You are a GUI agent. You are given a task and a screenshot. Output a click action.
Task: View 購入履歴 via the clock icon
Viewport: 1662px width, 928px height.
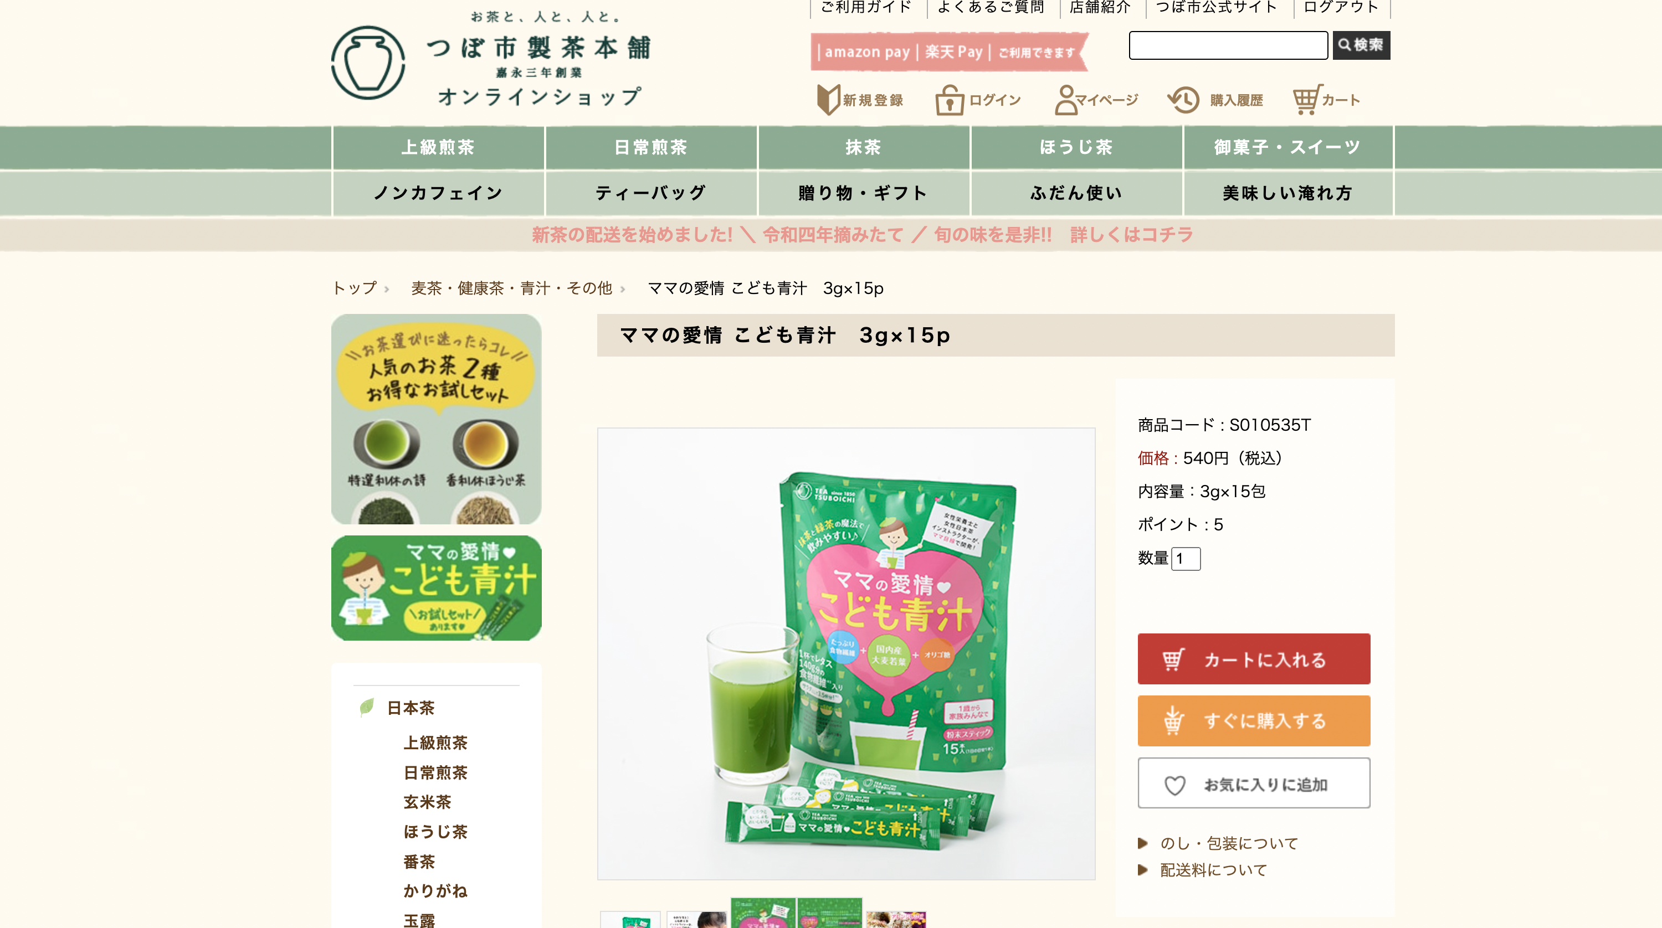tap(1183, 100)
